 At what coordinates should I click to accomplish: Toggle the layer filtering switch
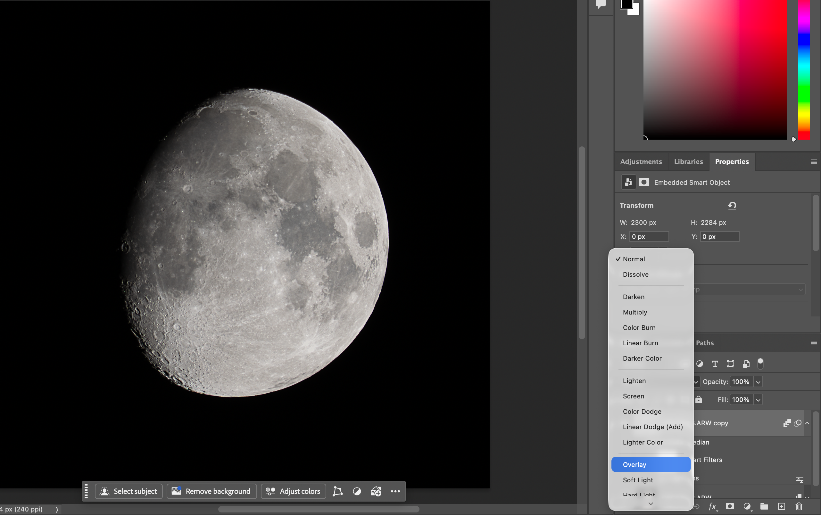pyautogui.click(x=760, y=364)
